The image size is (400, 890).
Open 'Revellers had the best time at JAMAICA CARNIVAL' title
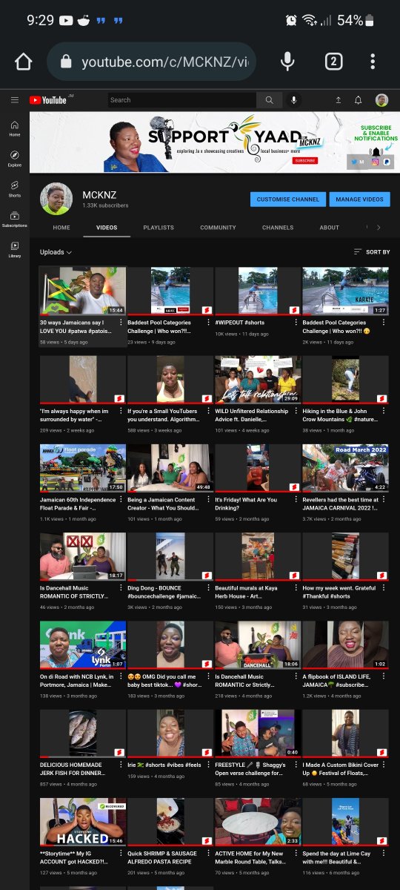(339, 504)
